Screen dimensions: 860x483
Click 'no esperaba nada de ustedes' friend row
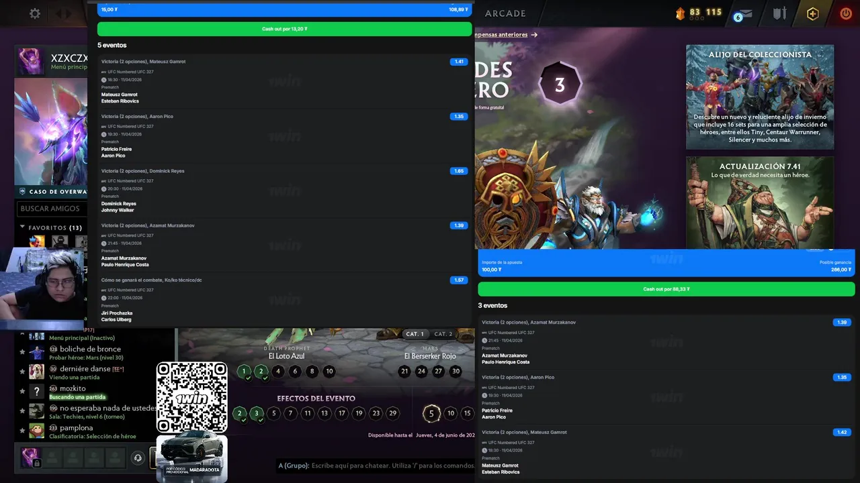coord(94,411)
